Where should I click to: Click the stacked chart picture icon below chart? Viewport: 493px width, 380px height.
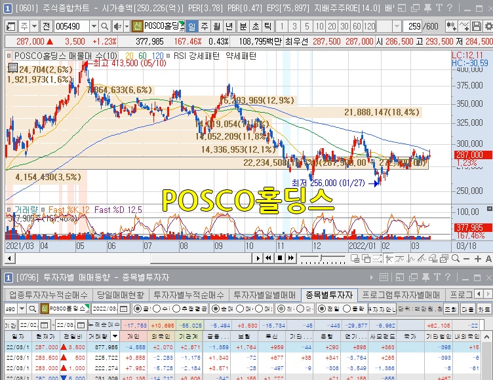pos(444,259)
